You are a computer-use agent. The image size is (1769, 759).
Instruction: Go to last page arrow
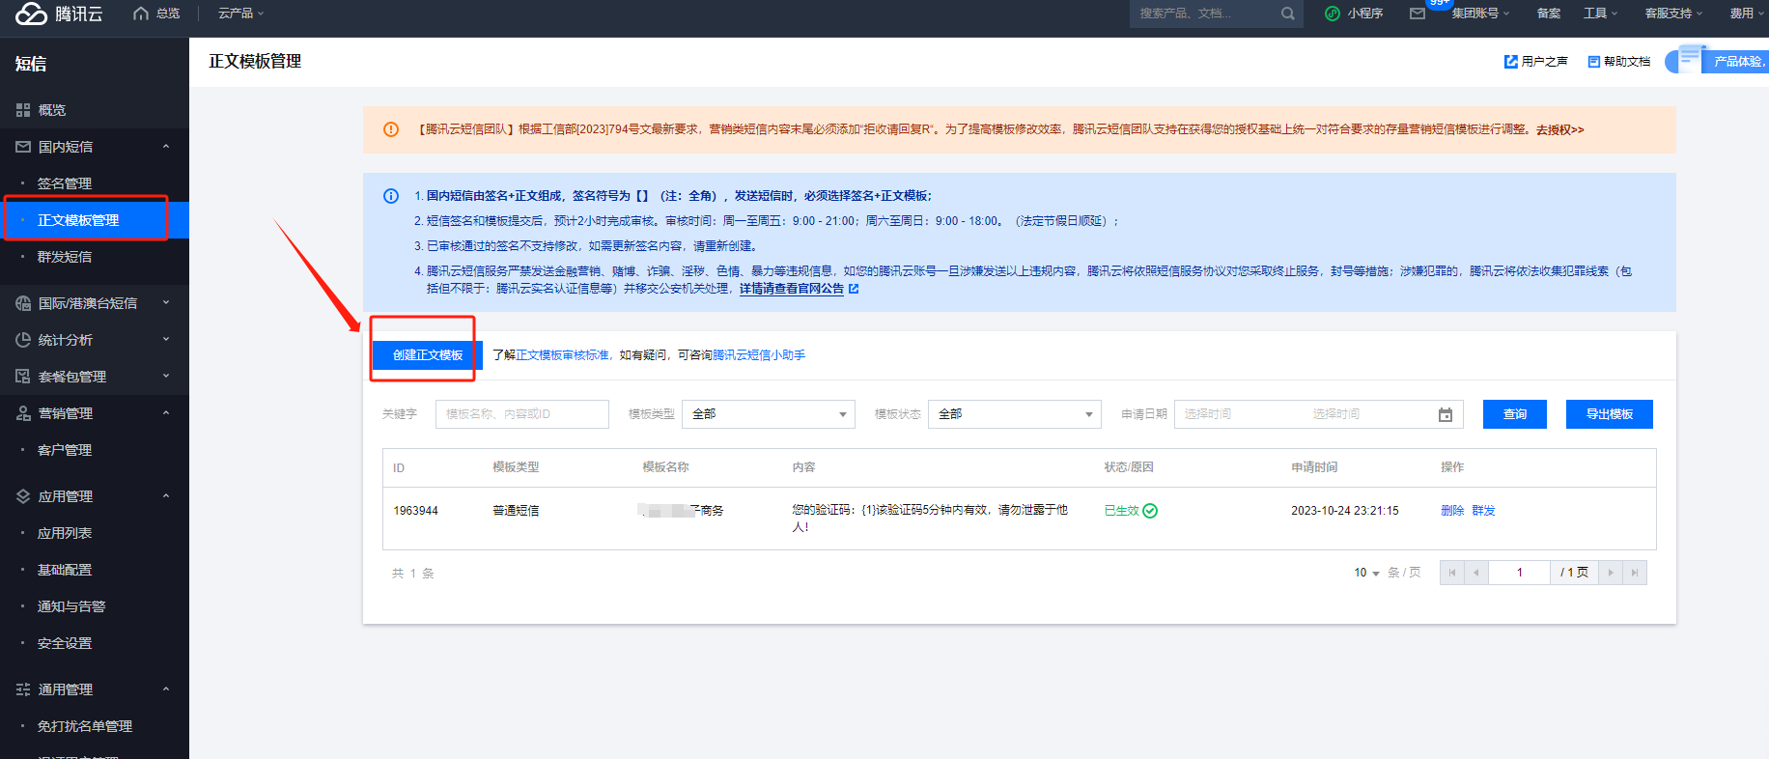point(1635,573)
